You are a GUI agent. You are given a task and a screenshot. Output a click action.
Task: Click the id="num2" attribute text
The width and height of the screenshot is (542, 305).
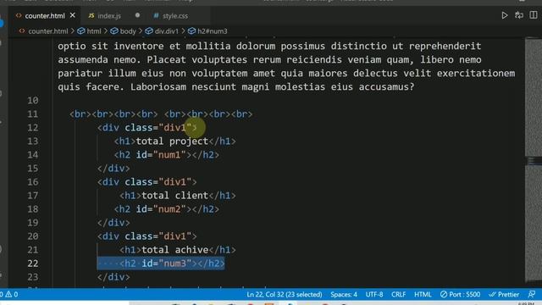161,209
